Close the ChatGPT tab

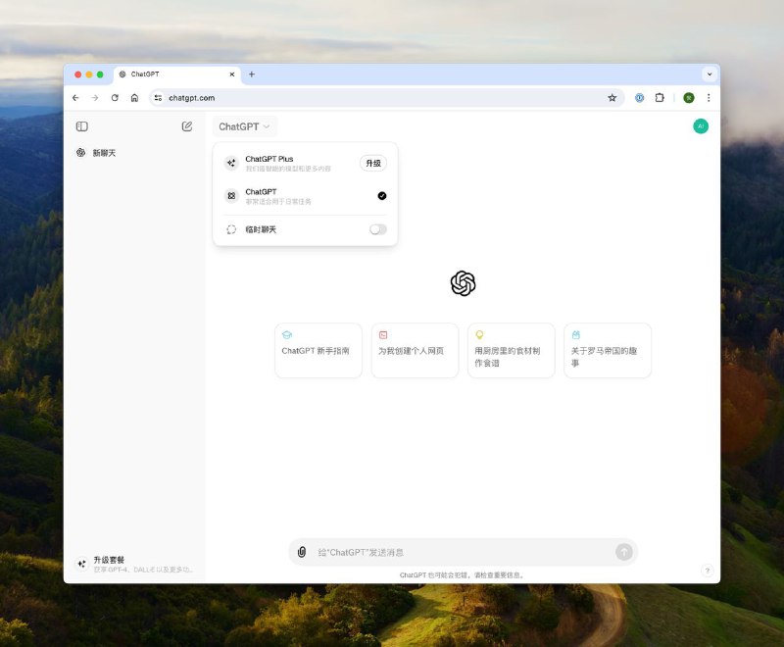[x=232, y=75]
